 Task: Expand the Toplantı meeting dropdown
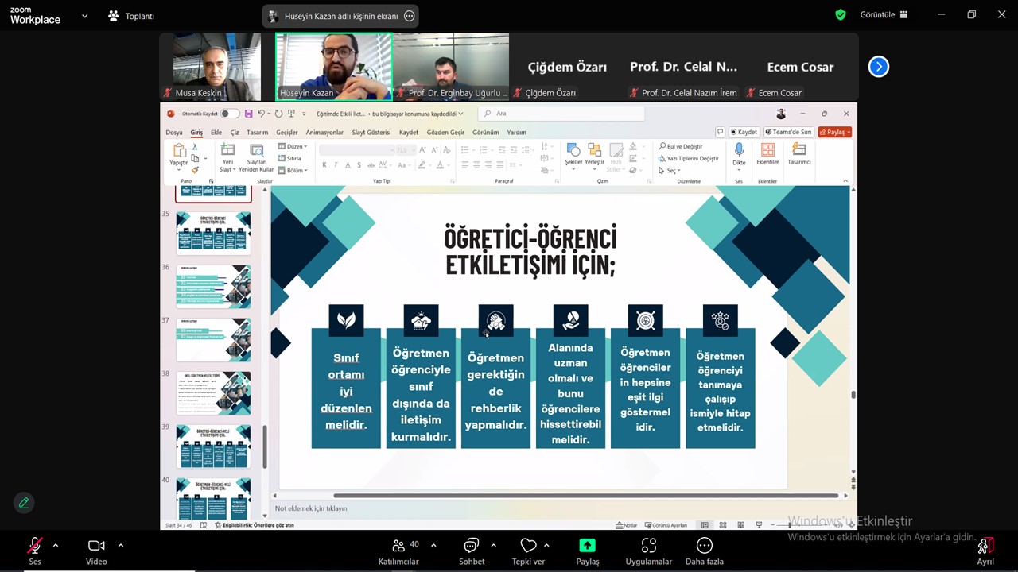pyautogui.click(x=132, y=16)
